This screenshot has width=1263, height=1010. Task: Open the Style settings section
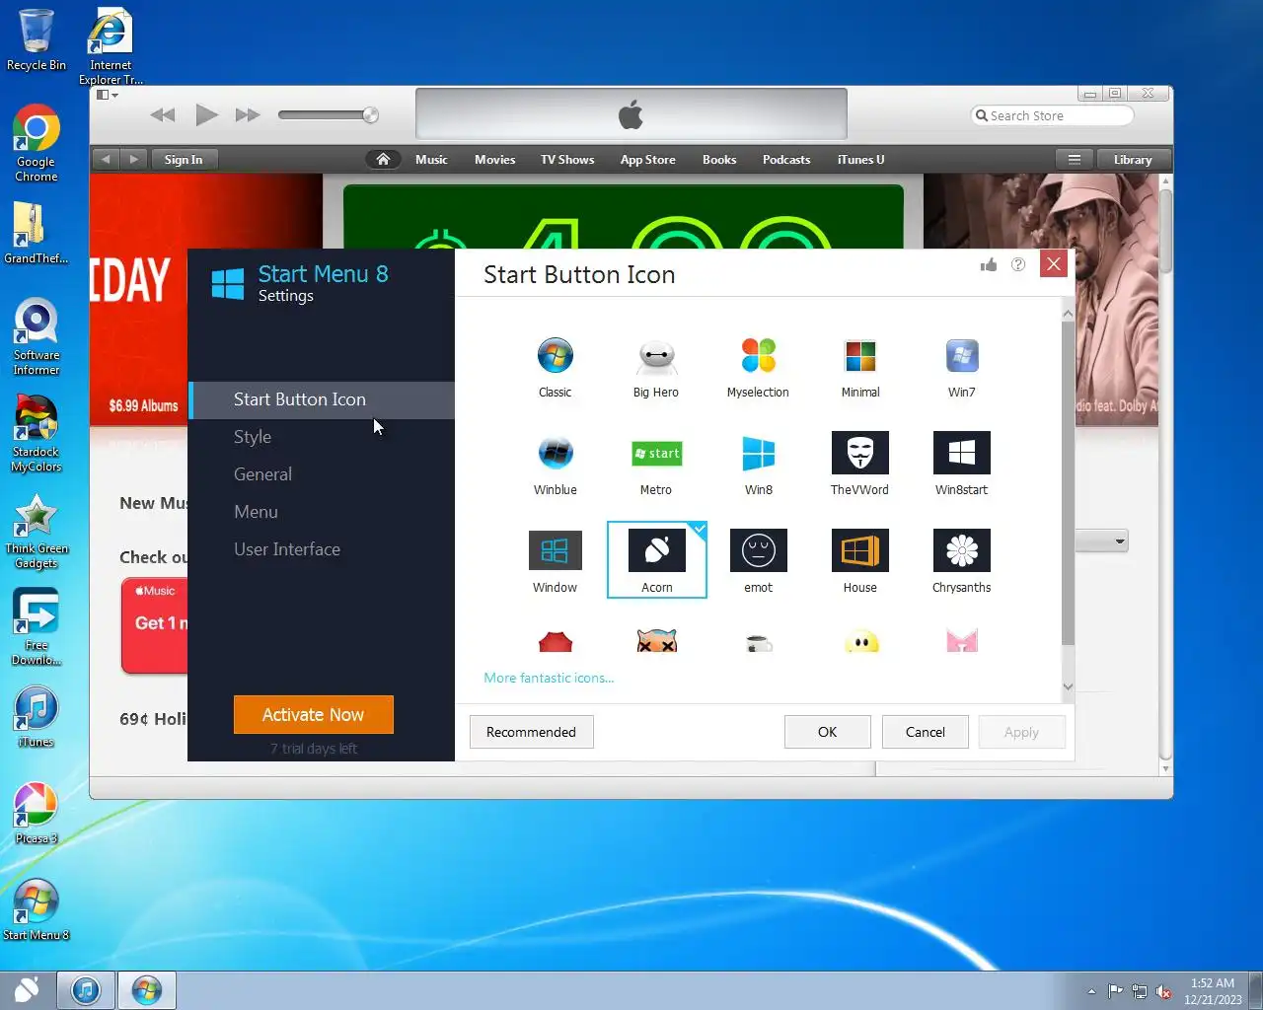tap(322, 437)
